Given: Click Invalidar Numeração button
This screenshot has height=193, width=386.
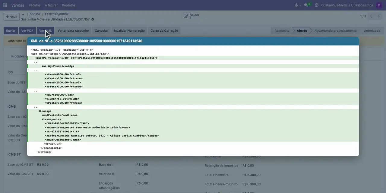Looking at the screenshot, I should (129, 30).
